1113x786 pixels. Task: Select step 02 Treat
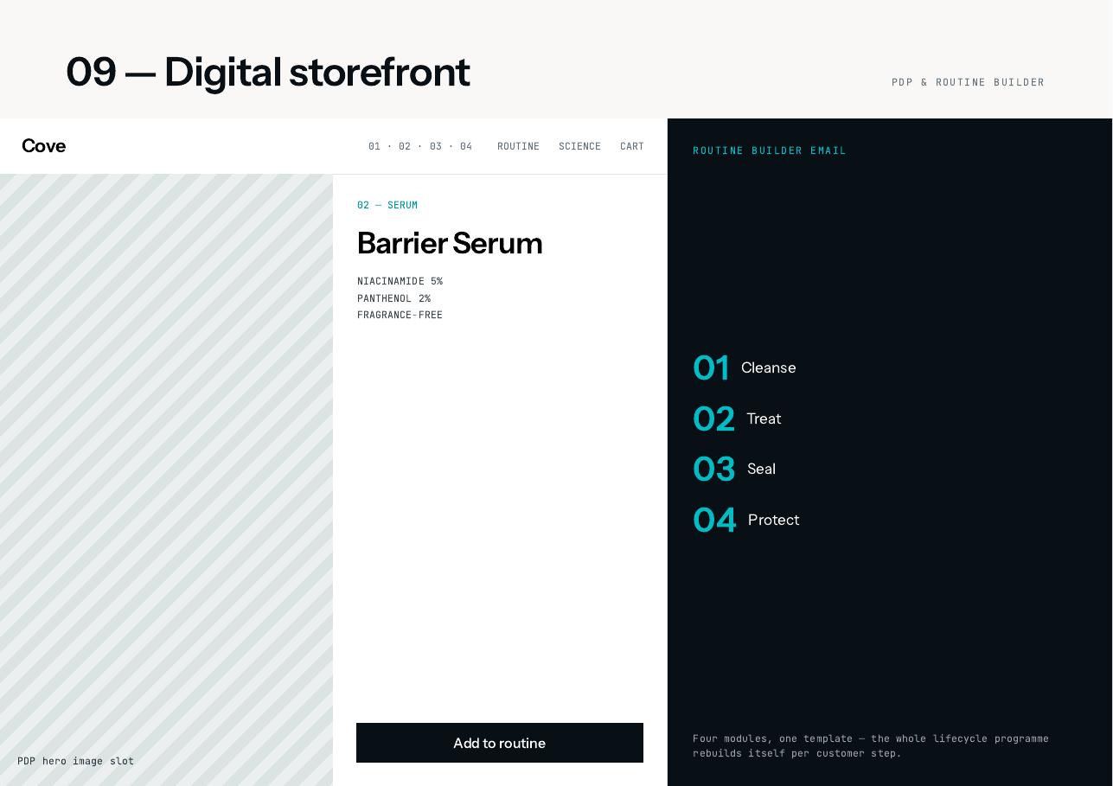[737, 419]
